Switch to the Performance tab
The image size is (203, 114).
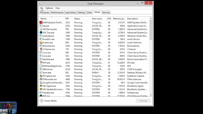(x=57, y=12)
